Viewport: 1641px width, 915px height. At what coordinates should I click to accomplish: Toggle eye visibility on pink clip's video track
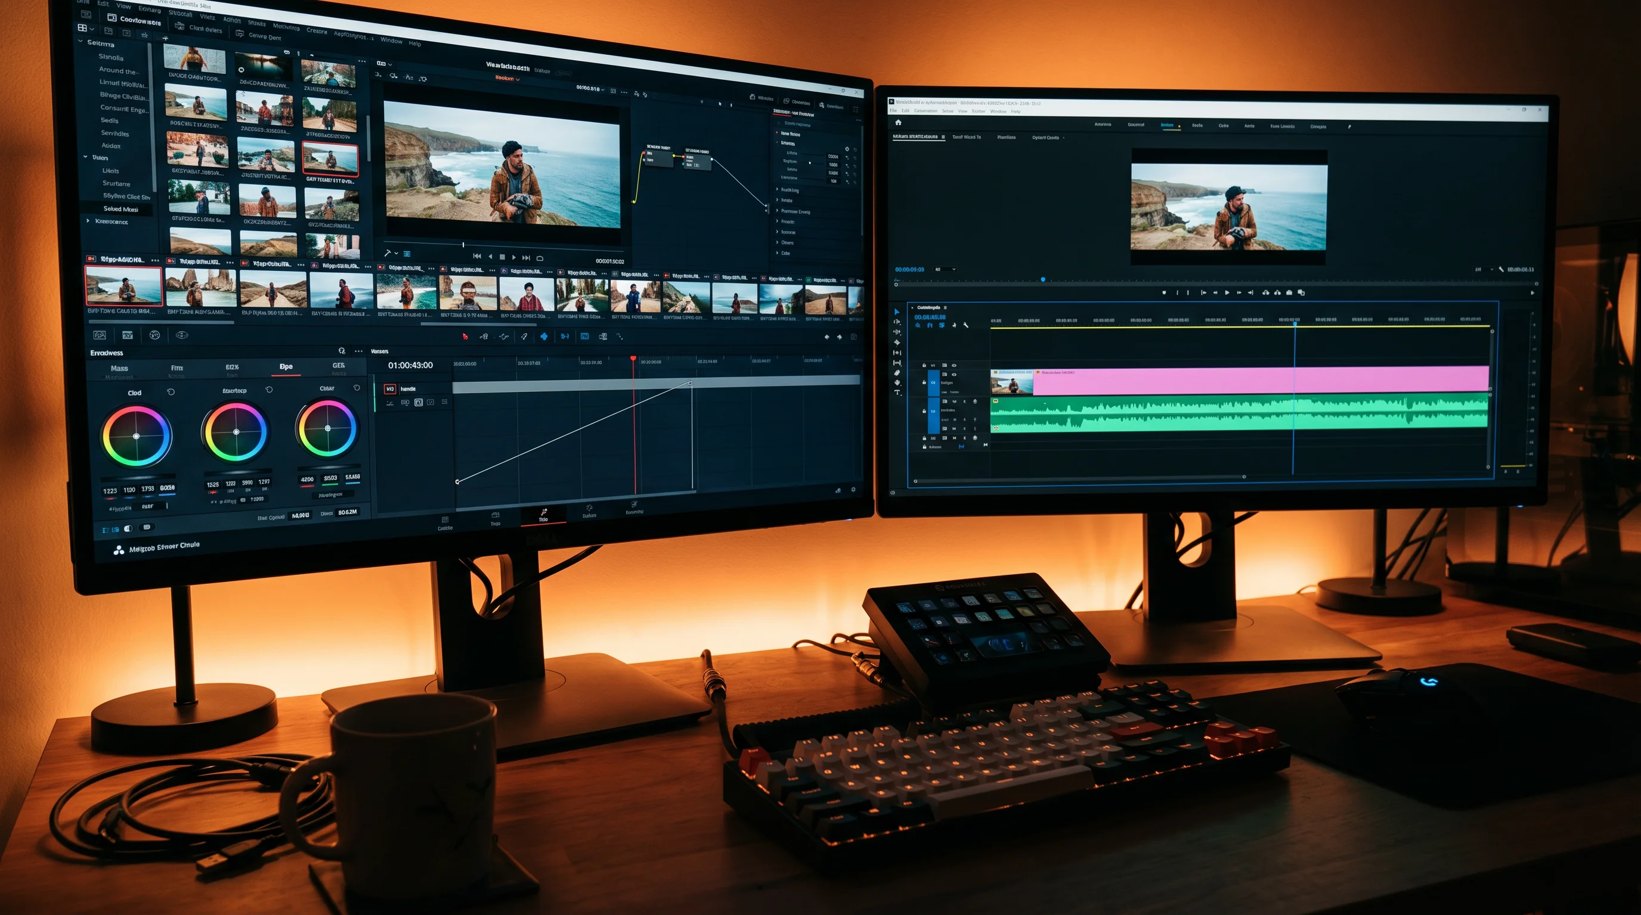click(953, 375)
